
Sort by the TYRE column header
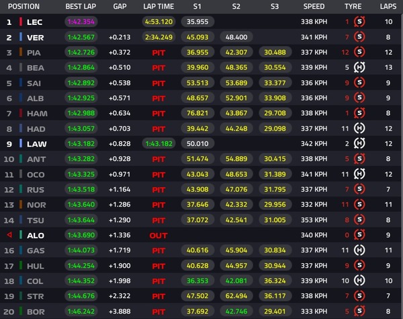pyautogui.click(x=353, y=6)
